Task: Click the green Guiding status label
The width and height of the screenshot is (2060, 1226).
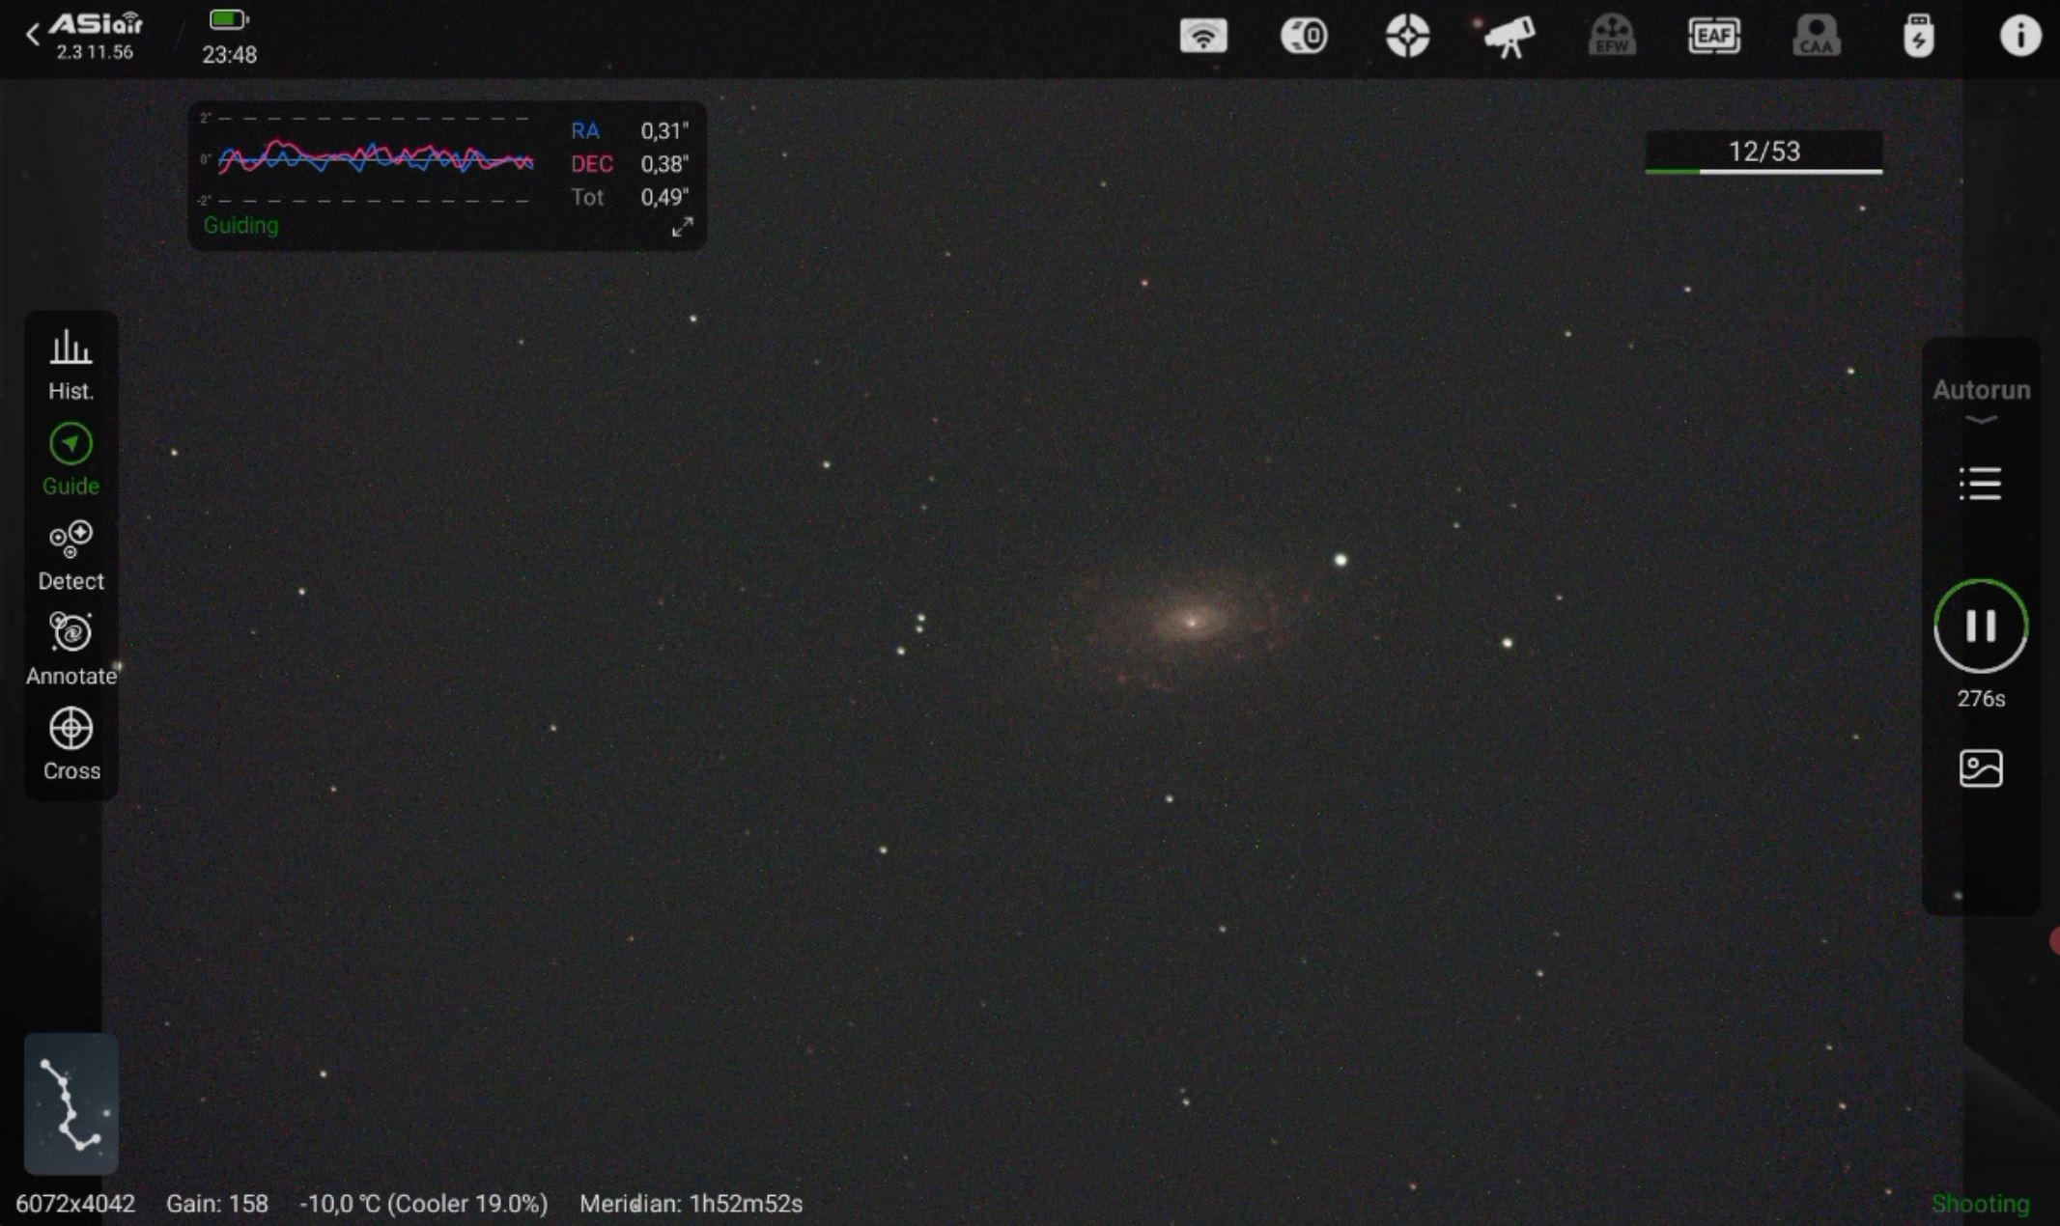Action: [x=240, y=225]
